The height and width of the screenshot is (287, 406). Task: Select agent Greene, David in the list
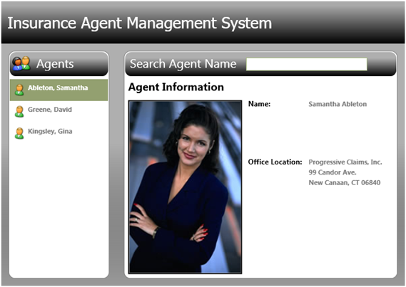point(59,112)
